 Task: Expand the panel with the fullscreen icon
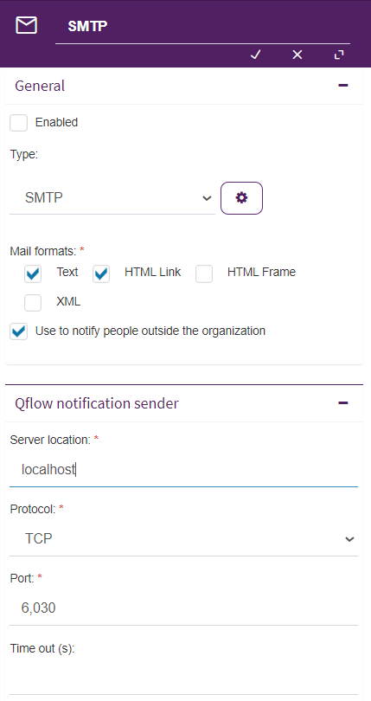(x=339, y=55)
